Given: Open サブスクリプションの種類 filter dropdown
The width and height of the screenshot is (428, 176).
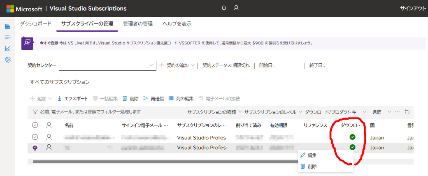Looking at the screenshot, I should click(x=215, y=112).
